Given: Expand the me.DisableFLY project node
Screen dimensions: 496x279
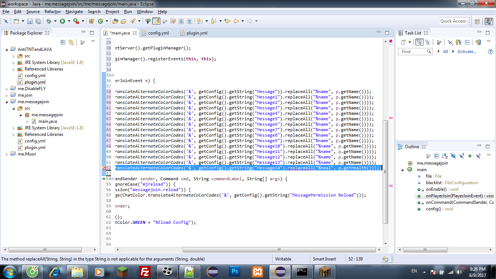Looking at the screenshot, I should pyautogui.click(x=7, y=89).
